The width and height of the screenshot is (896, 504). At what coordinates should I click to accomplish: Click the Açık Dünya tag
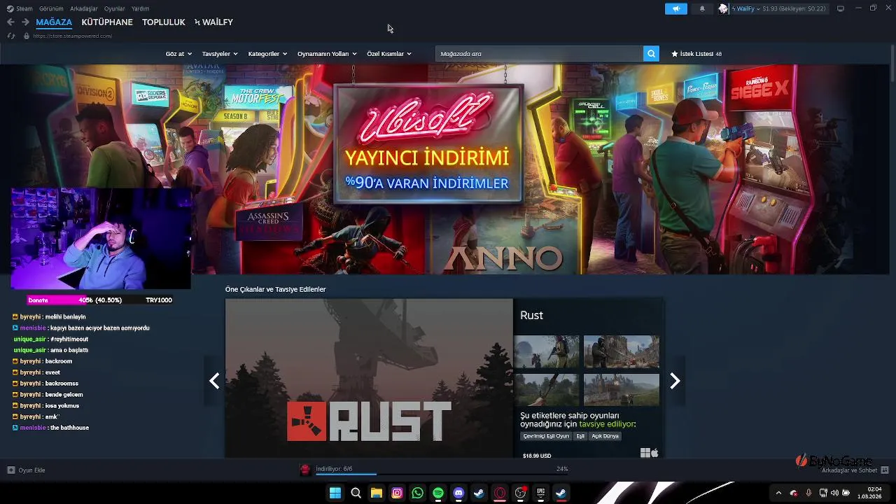(x=605, y=436)
